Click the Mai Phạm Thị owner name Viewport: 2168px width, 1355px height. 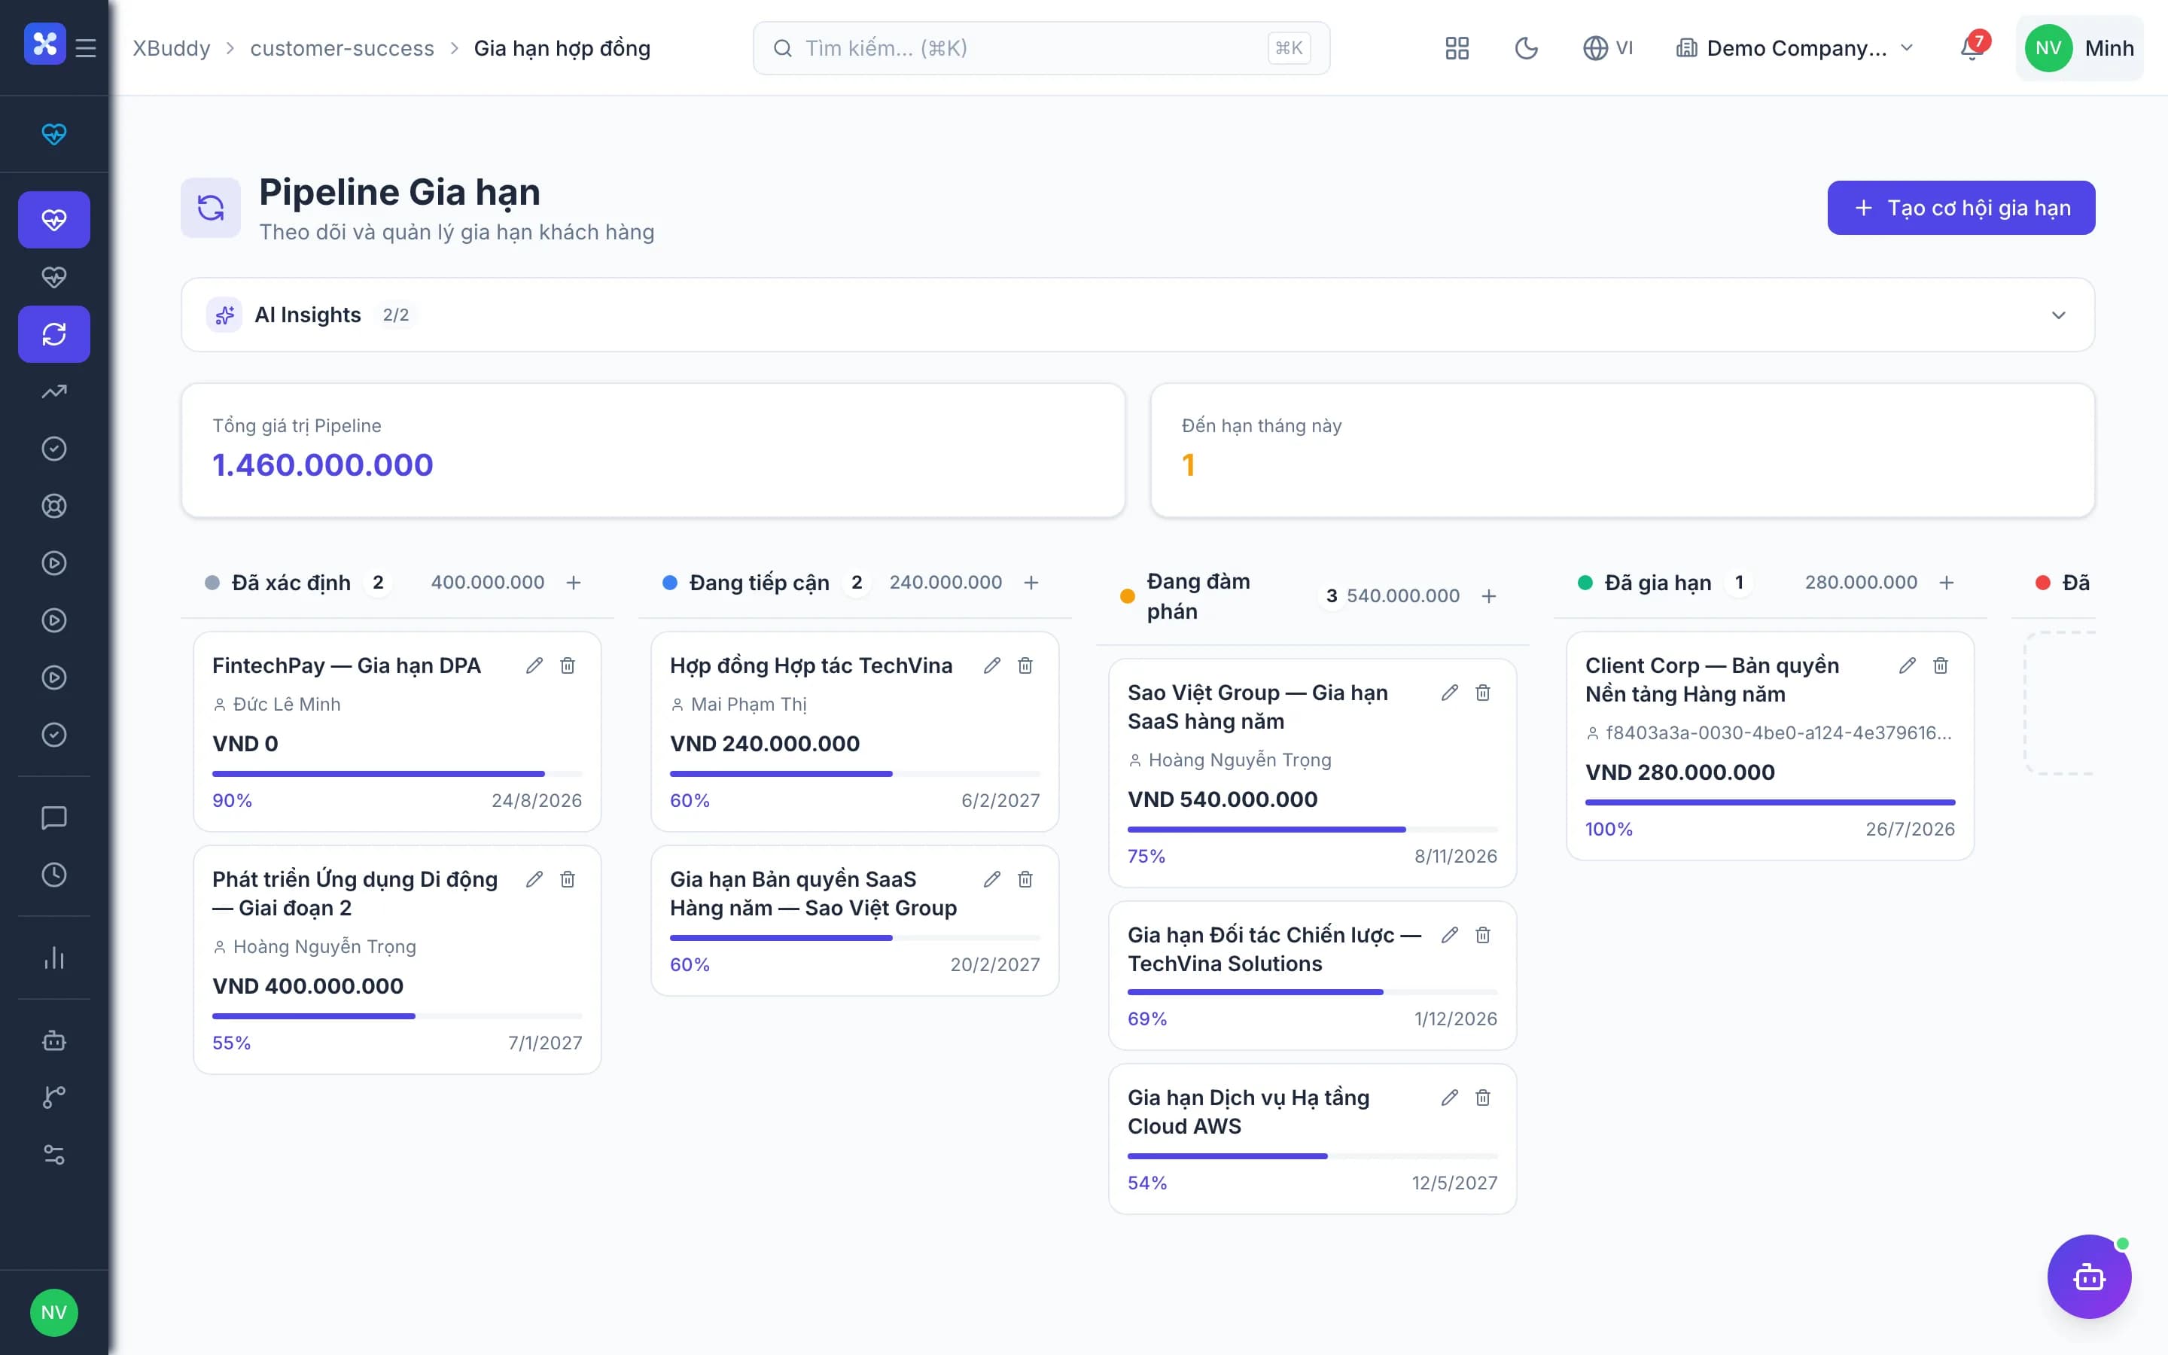pyautogui.click(x=749, y=705)
